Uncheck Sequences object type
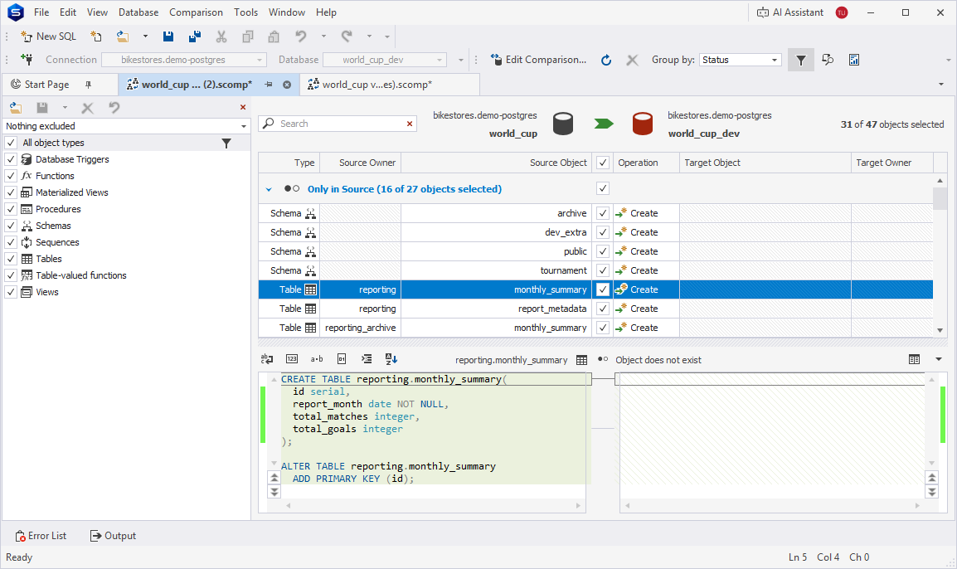This screenshot has height=569, width=957. point(11,242)
